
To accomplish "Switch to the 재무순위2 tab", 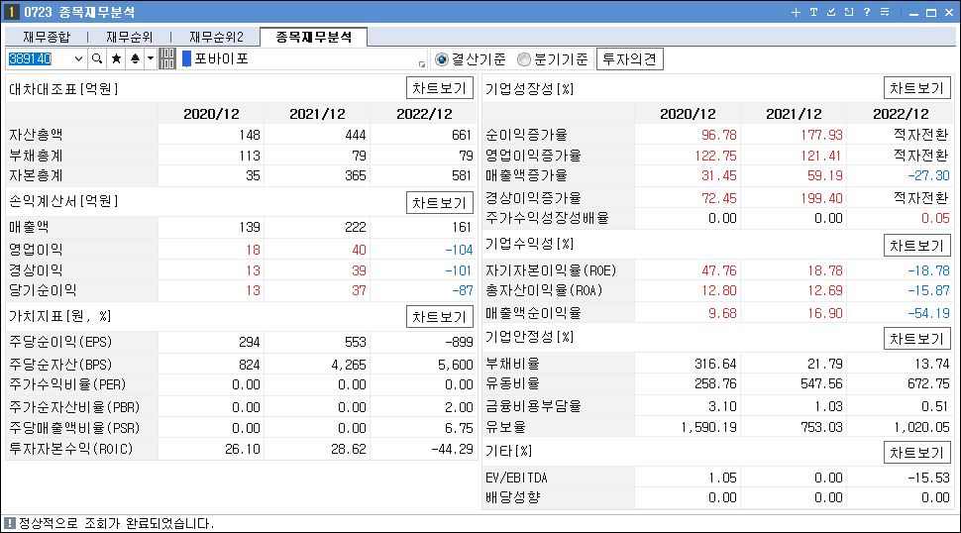I will [x=216, y=38].
